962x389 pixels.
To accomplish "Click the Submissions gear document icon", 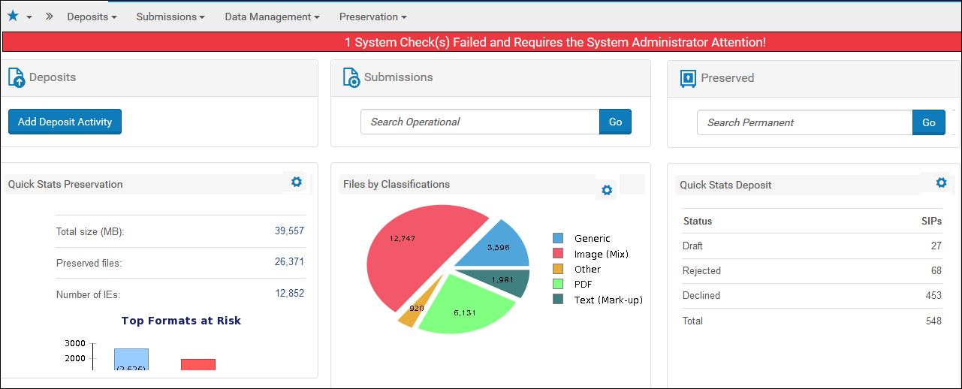I will 351,77.
